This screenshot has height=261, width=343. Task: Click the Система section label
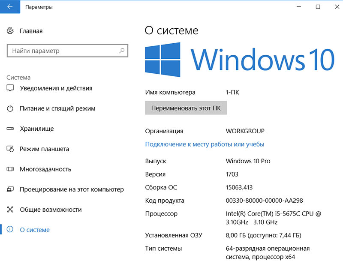click(x=18, y=78)
